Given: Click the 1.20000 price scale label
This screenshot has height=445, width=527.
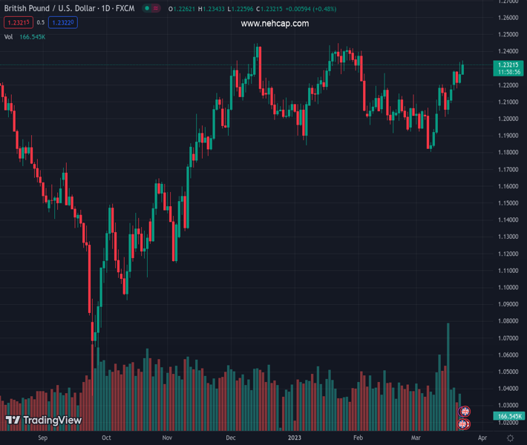Looking at the screenshot, I should [x=508, y=119].
